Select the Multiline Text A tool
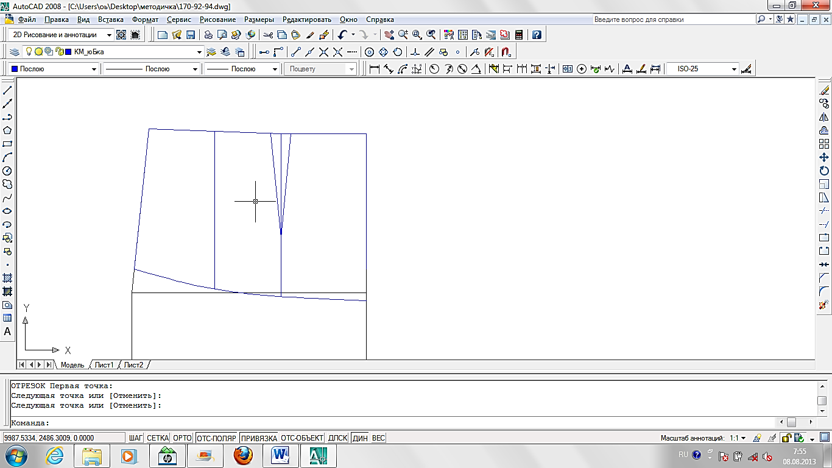Screen dimensions: 832x468 [x=7, y=331]
